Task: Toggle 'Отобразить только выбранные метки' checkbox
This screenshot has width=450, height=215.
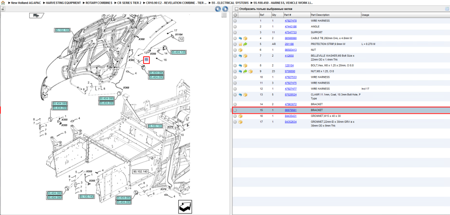Action: (x=236, y=9)
